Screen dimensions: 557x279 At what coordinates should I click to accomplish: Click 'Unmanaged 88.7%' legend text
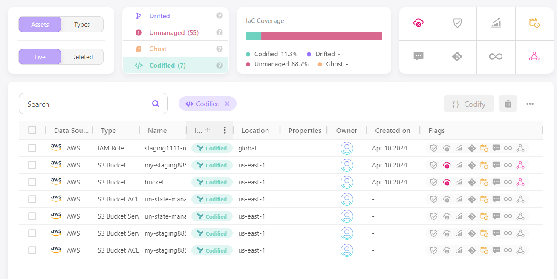[x=281, y=64]
